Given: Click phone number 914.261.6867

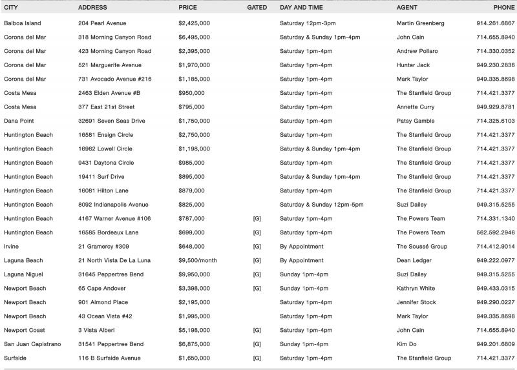Looking at the screenshot, I should click(x=495, y=23).
